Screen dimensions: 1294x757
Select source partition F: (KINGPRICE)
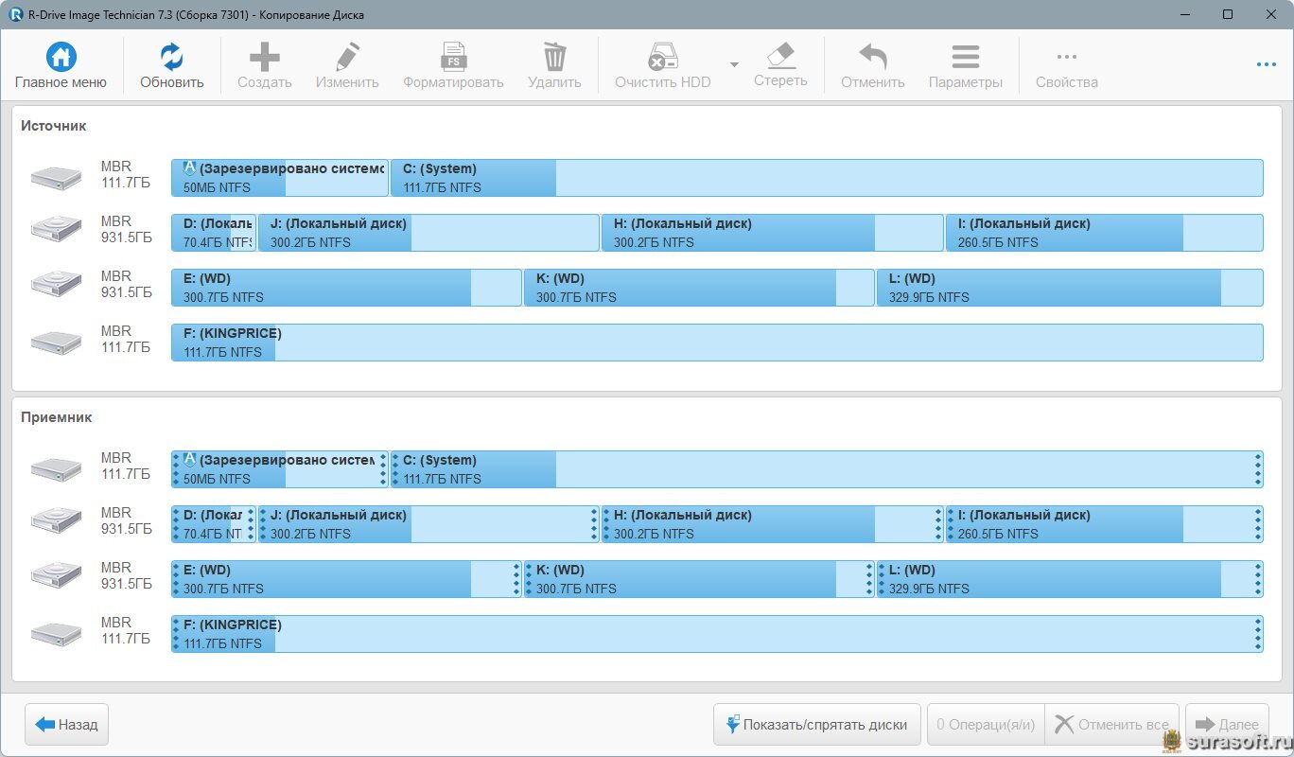(x=717, y=343)
